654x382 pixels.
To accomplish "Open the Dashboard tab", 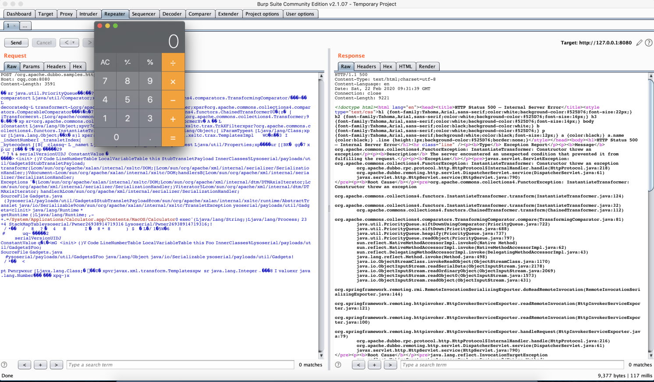I will [x=19, y=14].
